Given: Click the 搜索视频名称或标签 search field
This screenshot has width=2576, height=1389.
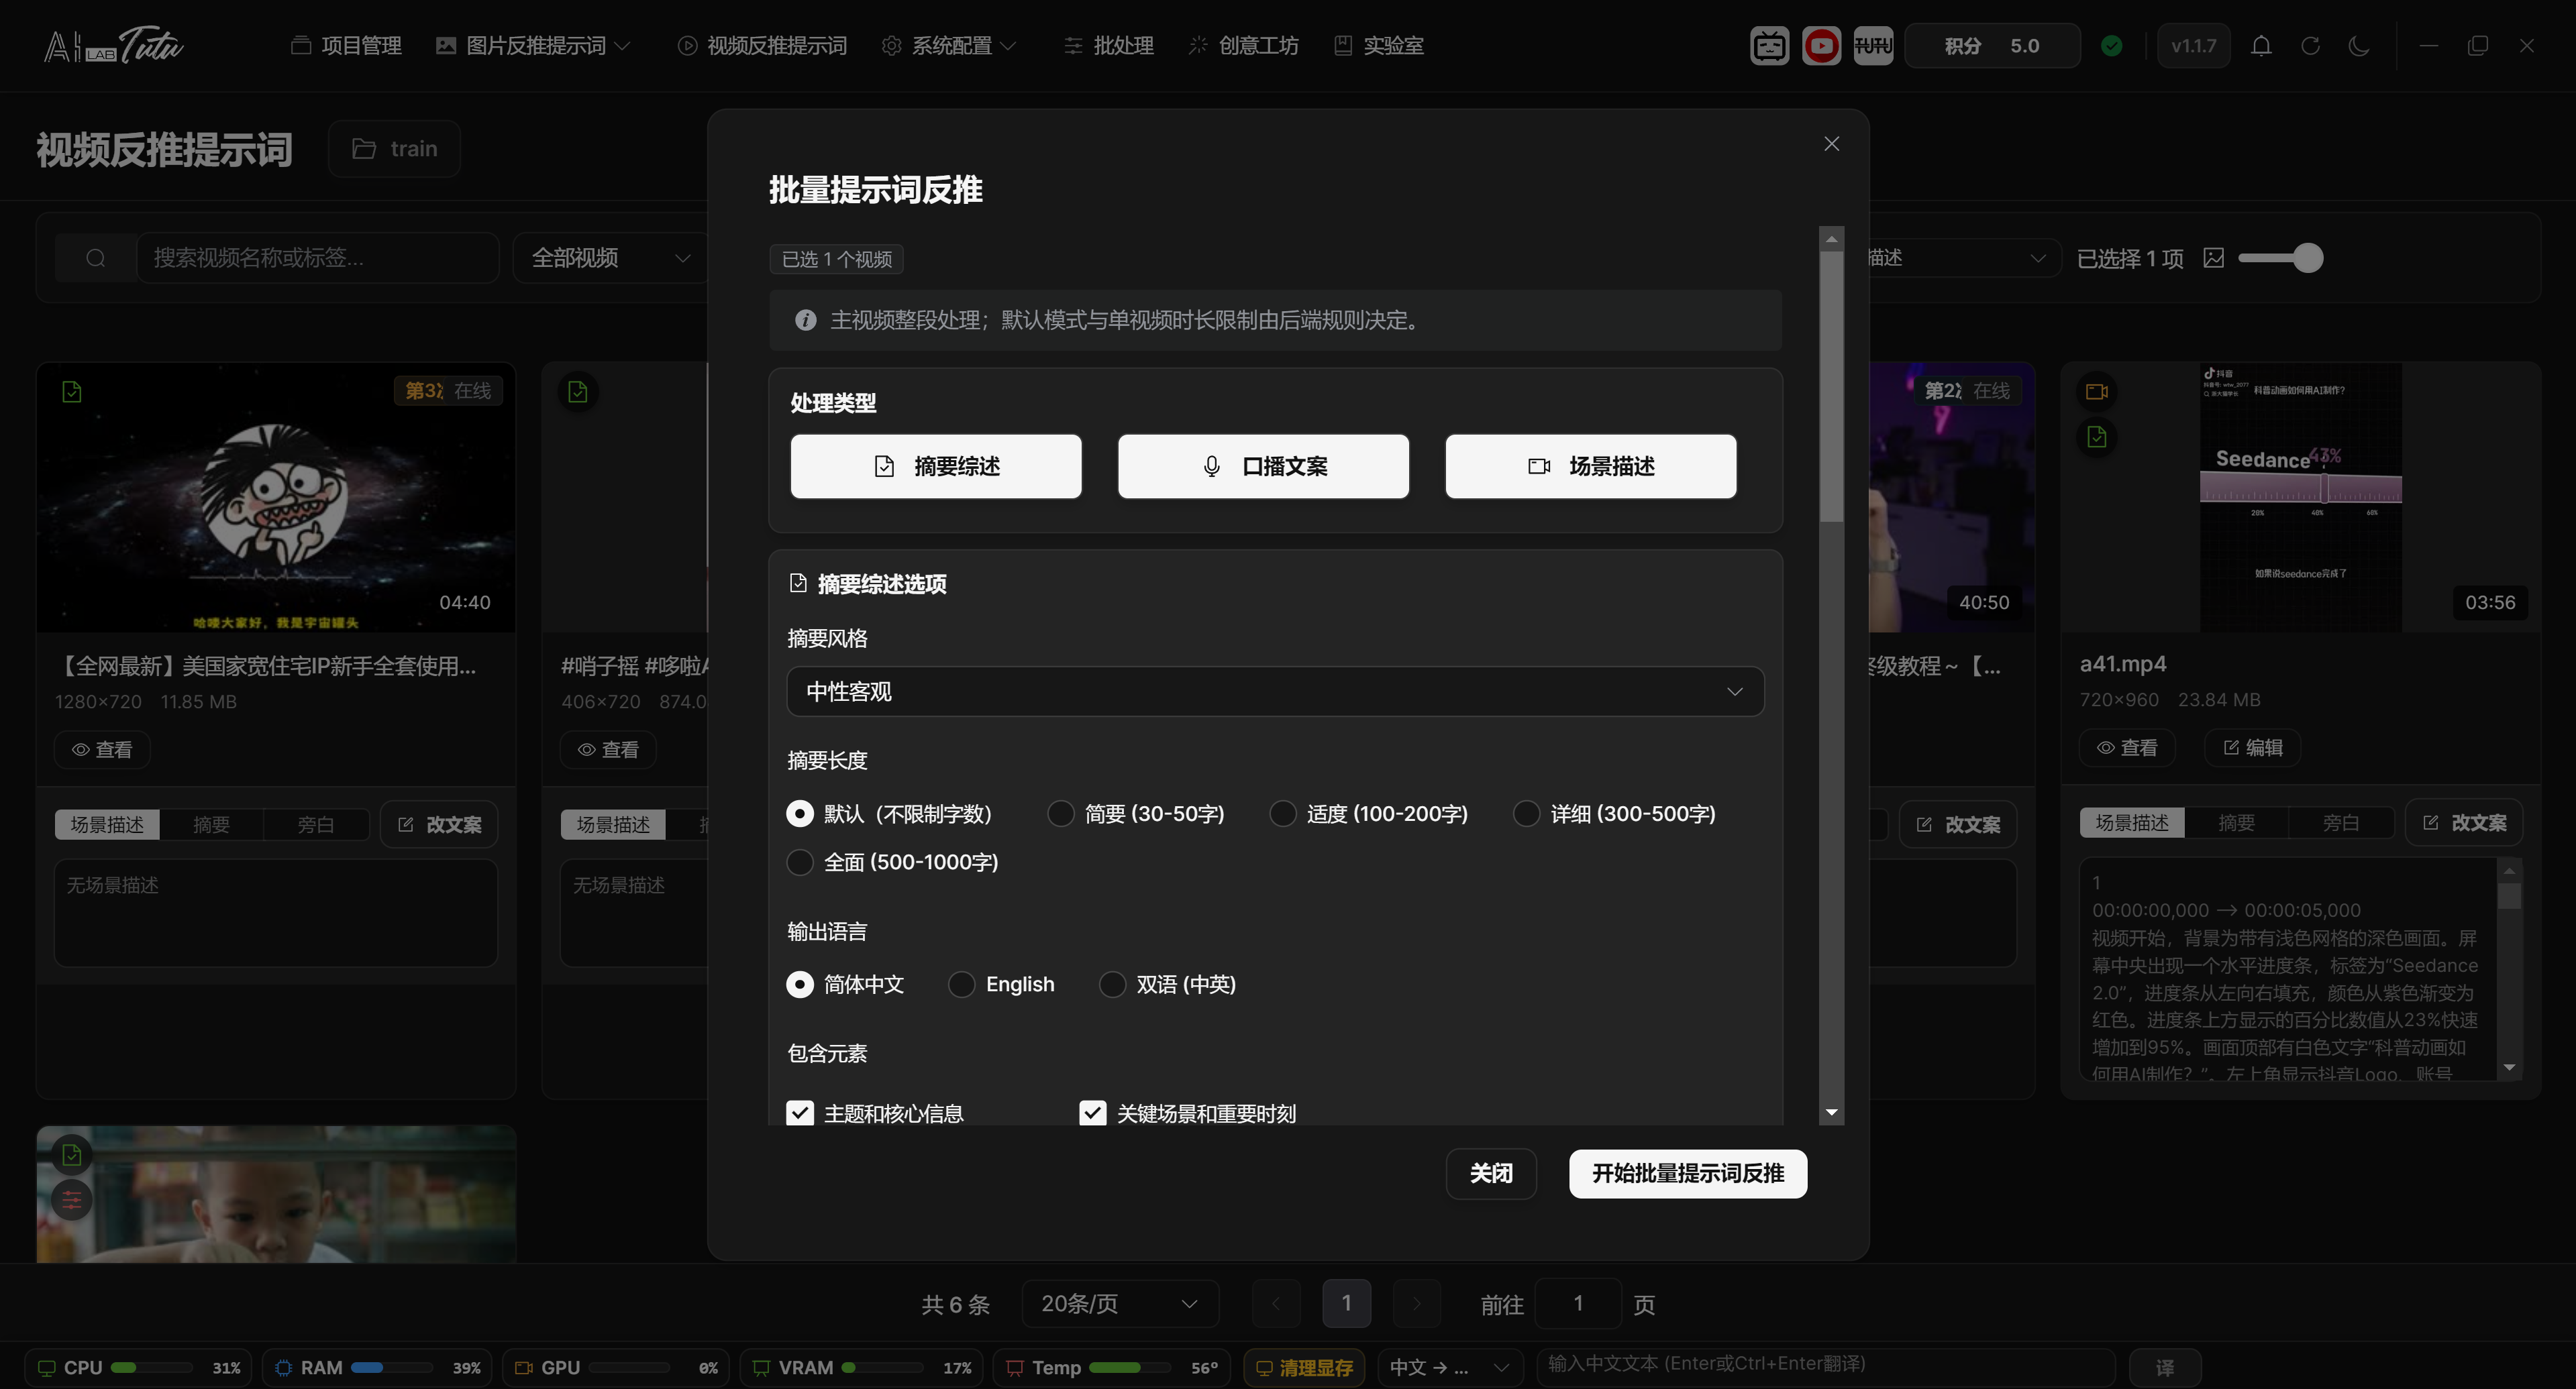Looking at the screenshot, I should tap(318, 258).
